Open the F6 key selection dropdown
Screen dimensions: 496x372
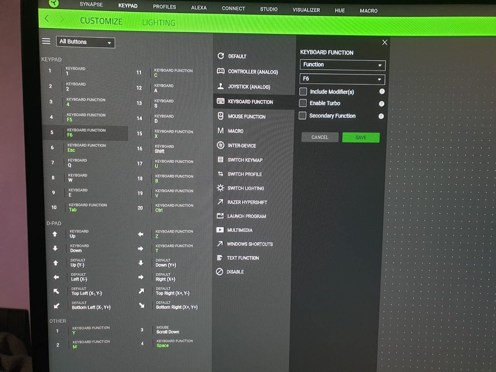342,79
